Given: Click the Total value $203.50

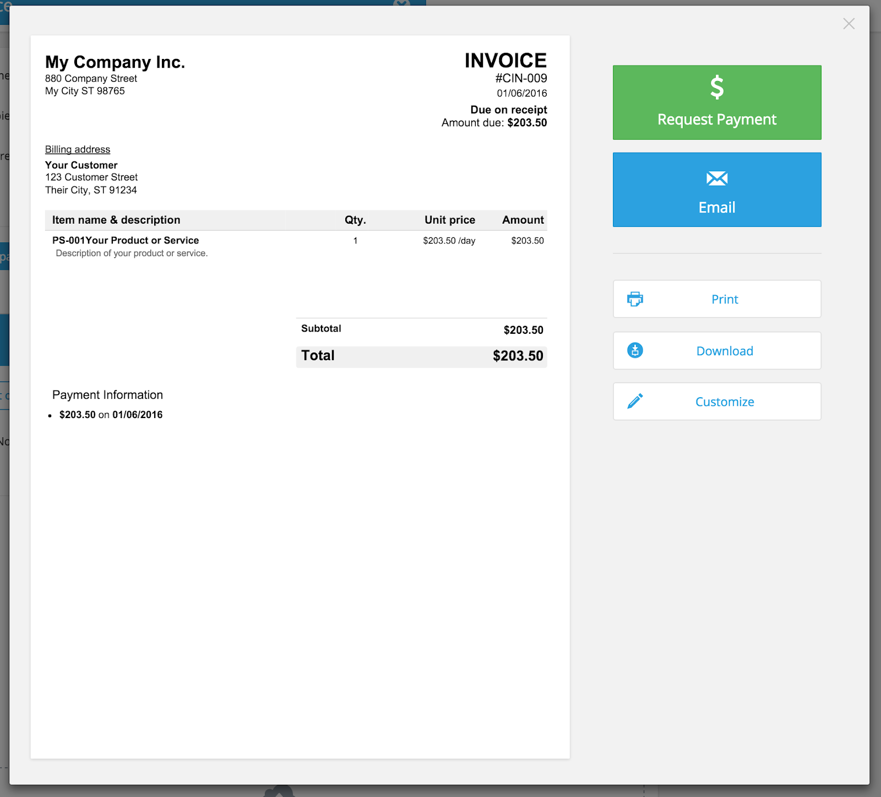Looking at the screenshot, I should (518, 356).
